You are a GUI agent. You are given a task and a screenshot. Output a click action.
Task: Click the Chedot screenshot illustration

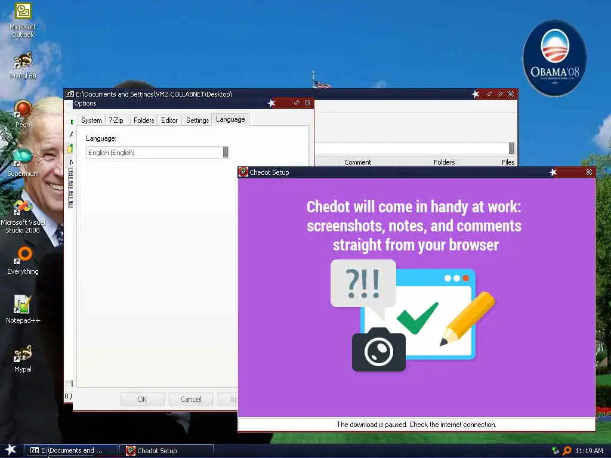click(413, 315)
